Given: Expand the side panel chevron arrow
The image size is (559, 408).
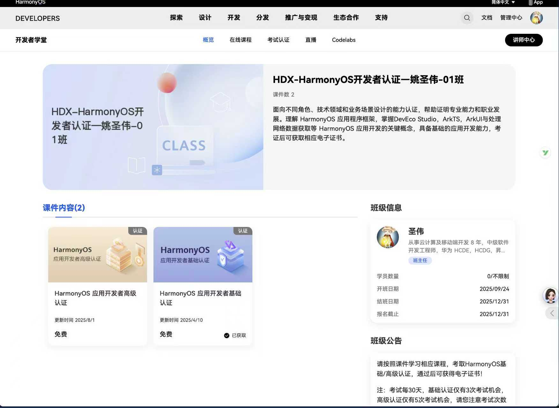Looking at the screenshot, I should (552, 313).
